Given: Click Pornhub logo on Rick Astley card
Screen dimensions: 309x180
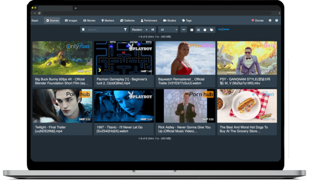Looking at the screenshot, I should [x=201, y=95].
